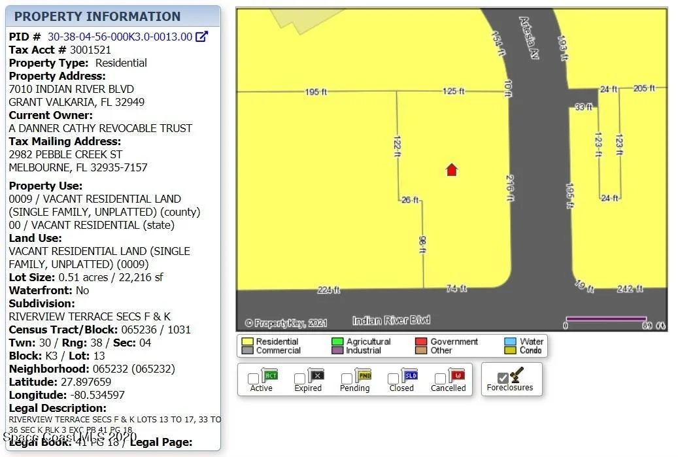Click owner A DANNER CATHY REVOCABLE TRUST
The height and width of the screenshot is (457, 678).
click(x=100, y=128)
